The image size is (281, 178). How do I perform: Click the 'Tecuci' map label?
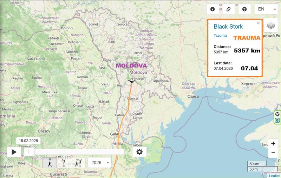click(x=97, y=118)
